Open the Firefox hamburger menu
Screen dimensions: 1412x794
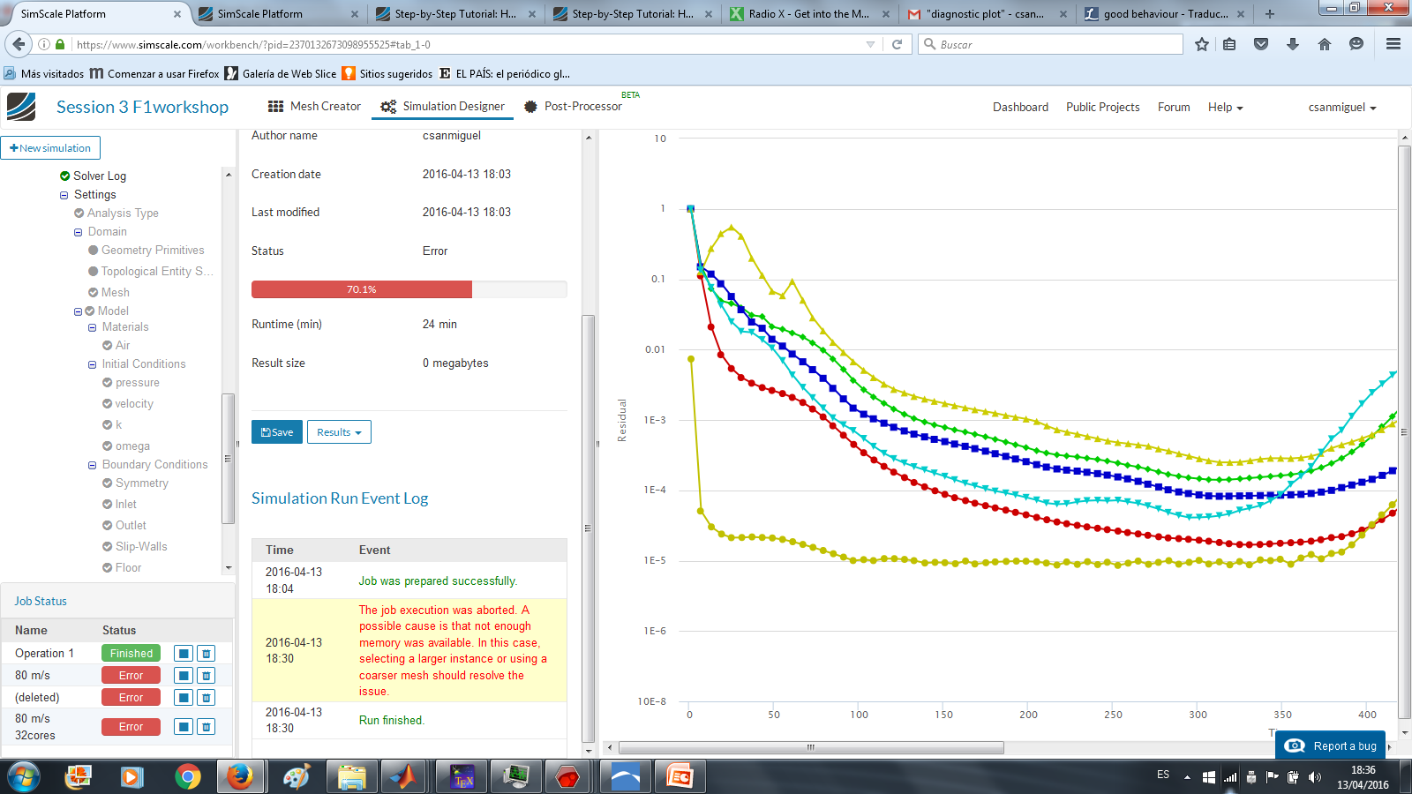pyautogui.click(x=1393, y=44)
